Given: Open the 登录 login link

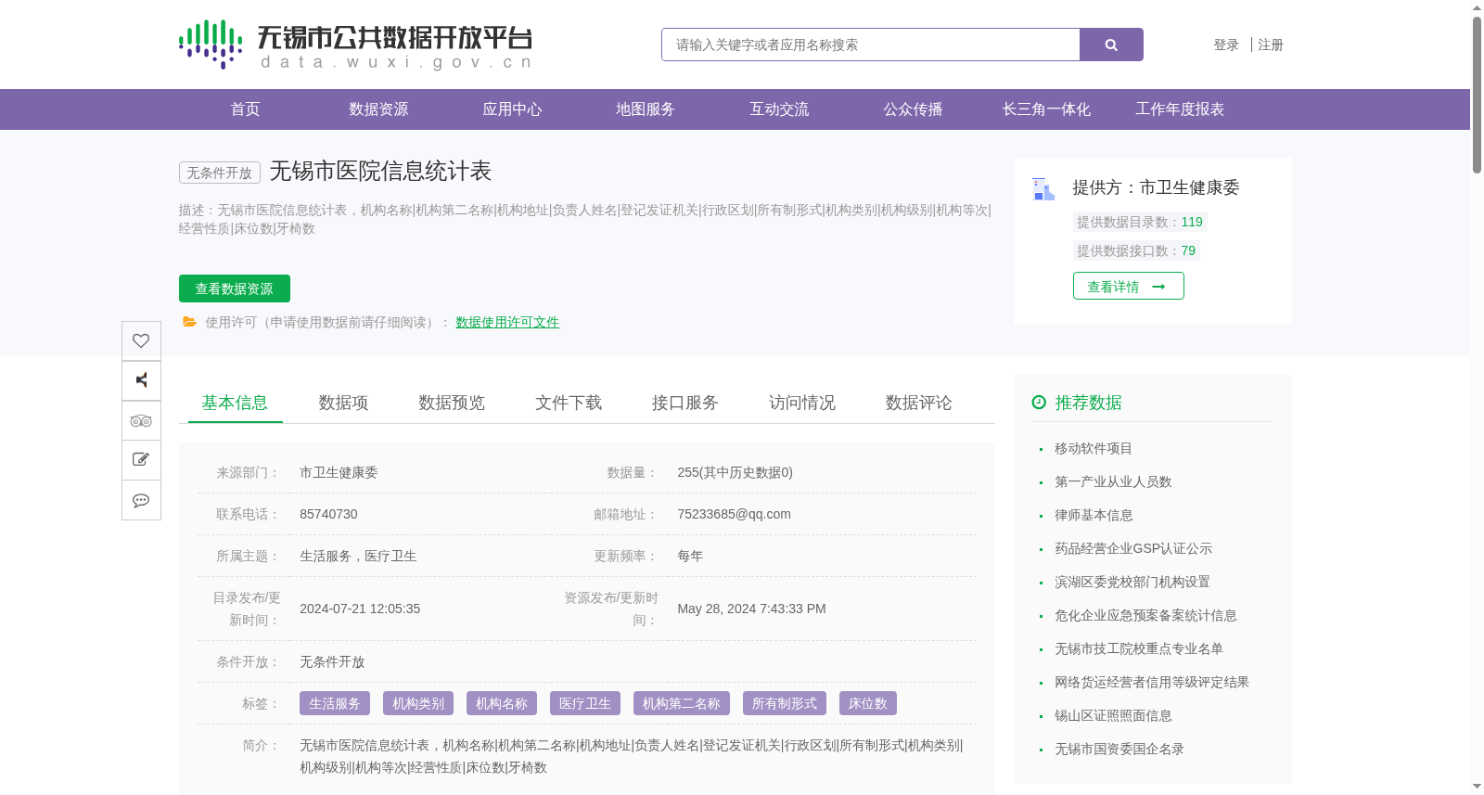Looking at the screenshot, I should 1226,45.
